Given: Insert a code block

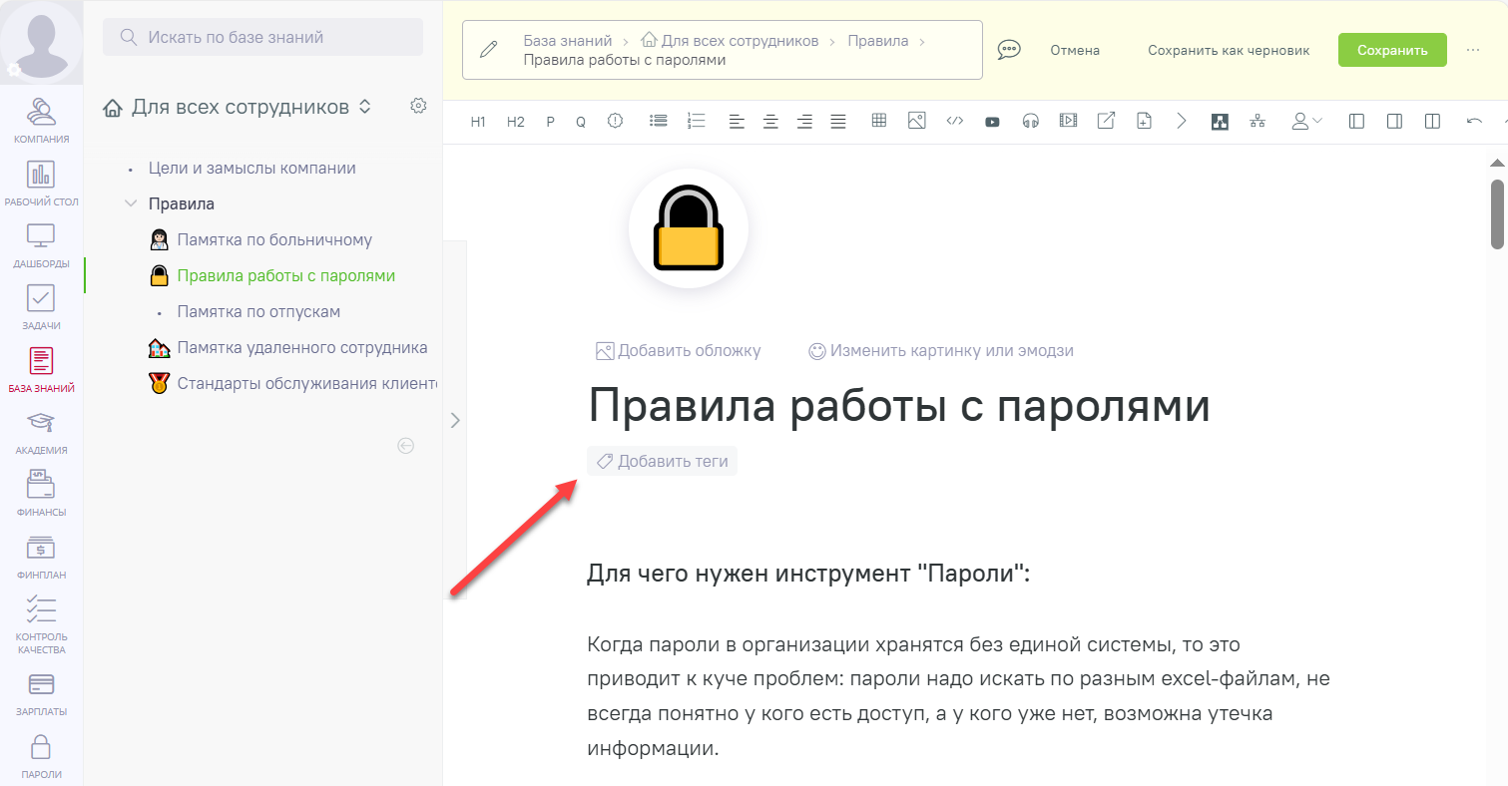Looking at the screenshot, I should tap(955, 121).
